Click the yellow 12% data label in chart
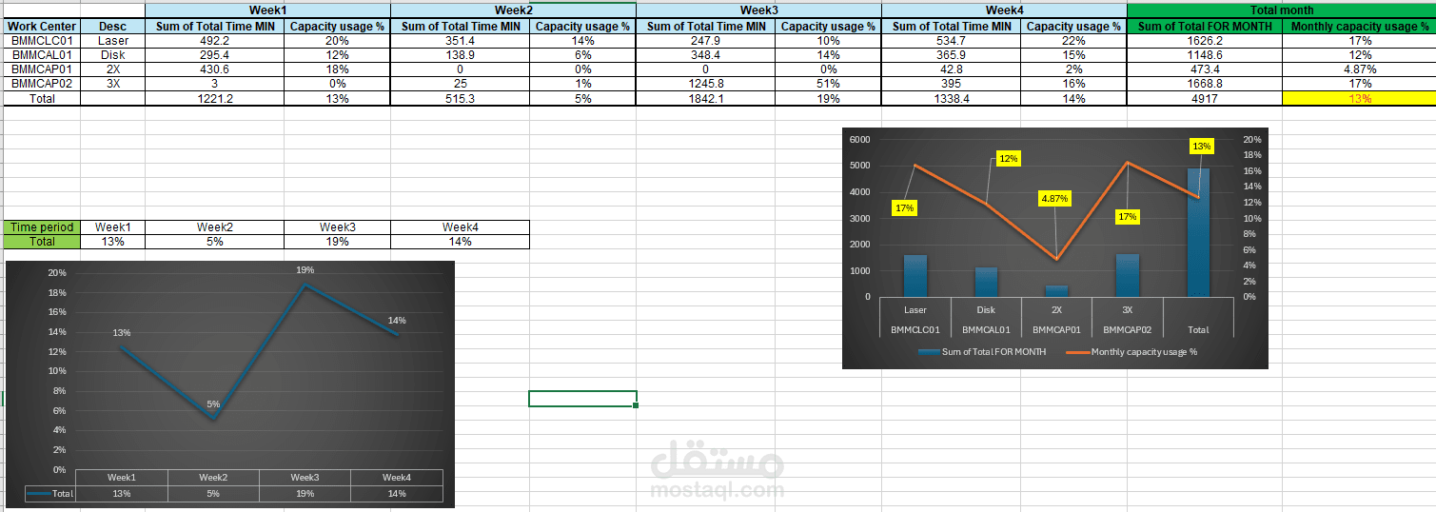The width and height of the screenshot is (1436, 512). click(x=1008, y=158)
